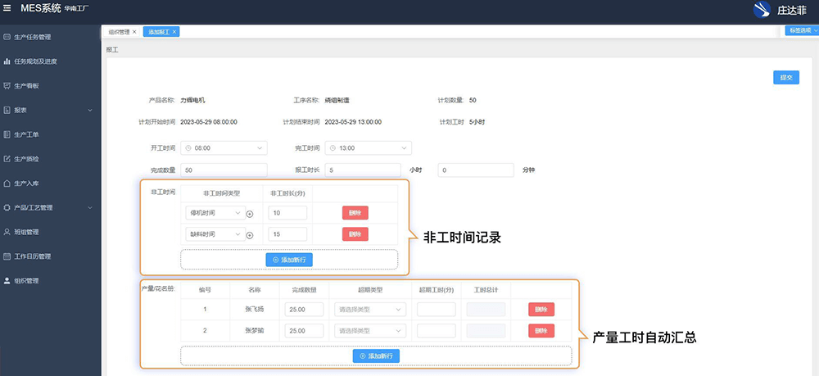The width and height of the screenshot is (819, 376).
Task: Click the bar chart icon for 任务规划及进度
Action: pos(7,61)
